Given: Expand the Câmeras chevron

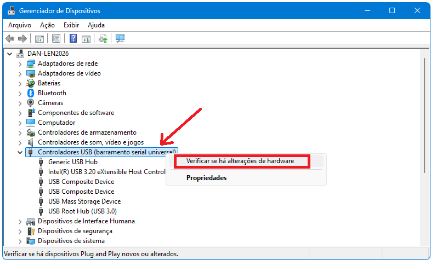Looking at the screenshot, I should coord(20,103).
